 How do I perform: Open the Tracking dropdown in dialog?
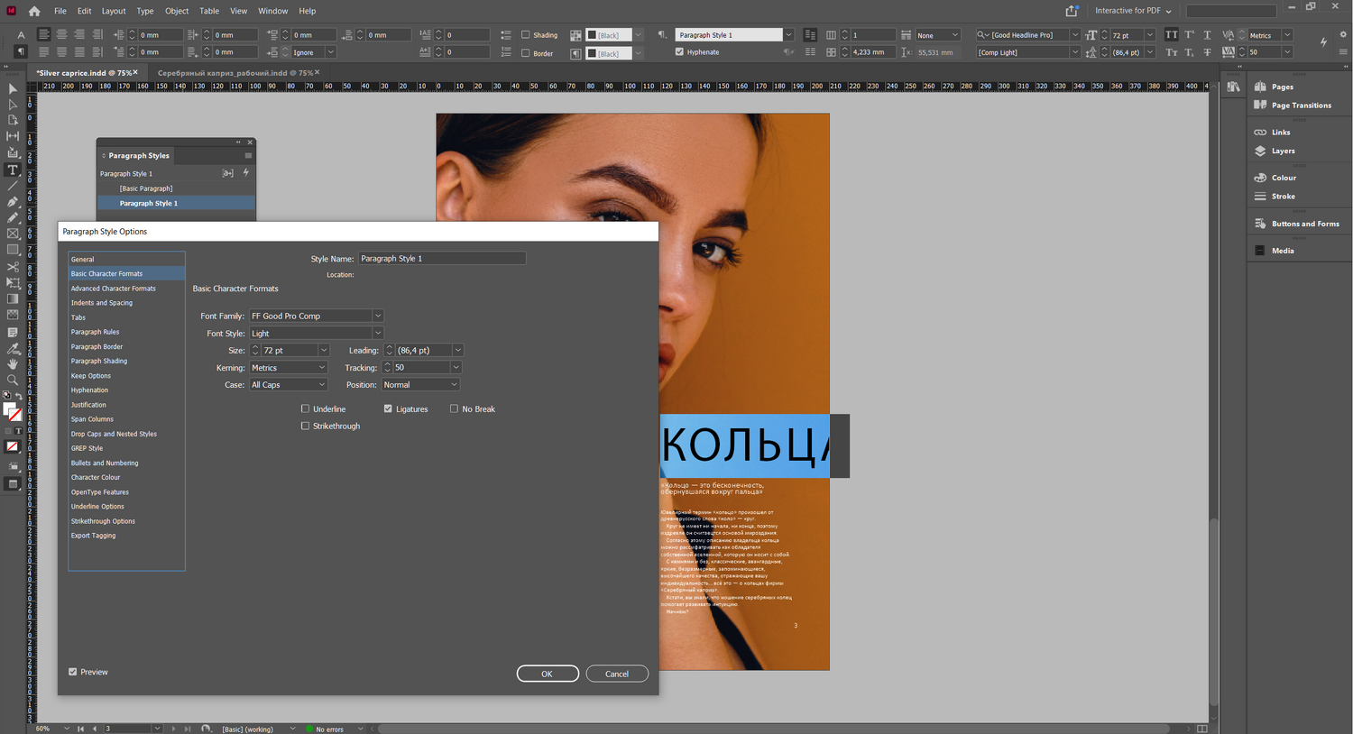tap(456, 368)
